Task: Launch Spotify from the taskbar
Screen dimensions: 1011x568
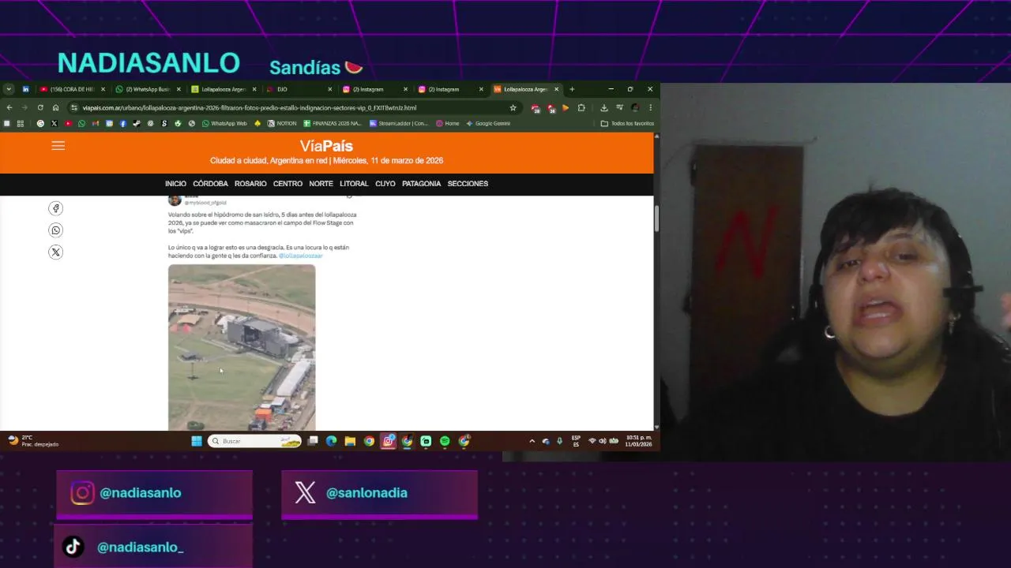Action: [x=445, y=441]
